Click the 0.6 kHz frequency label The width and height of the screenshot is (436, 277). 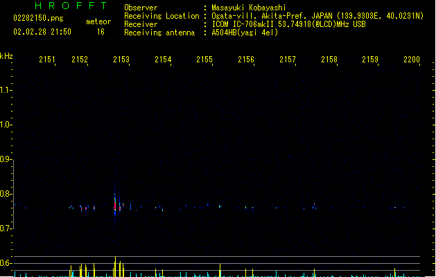[x=6, y=263]
